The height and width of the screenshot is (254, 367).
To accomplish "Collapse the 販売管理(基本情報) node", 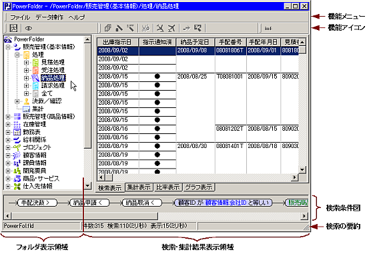I will pyautogui.click(x=8, y=47).
